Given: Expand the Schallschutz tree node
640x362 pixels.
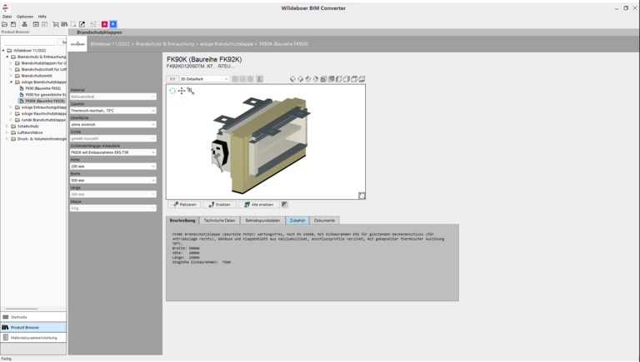Looking at the screenshot, I should 7,126.
